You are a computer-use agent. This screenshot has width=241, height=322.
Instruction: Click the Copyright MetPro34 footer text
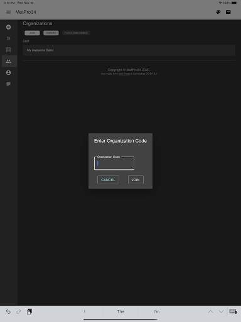click(x=129, y=70)
